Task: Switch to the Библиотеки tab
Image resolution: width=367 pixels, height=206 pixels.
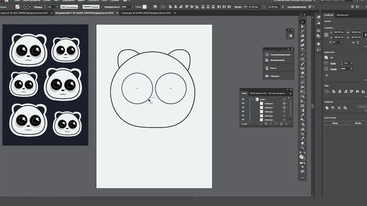Action: tap(342, 15)
